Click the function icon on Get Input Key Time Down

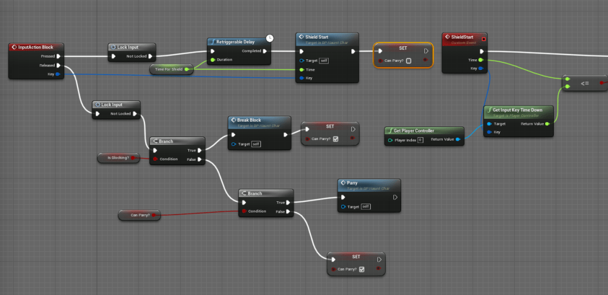pyautogui.click(x=488, y=110)
